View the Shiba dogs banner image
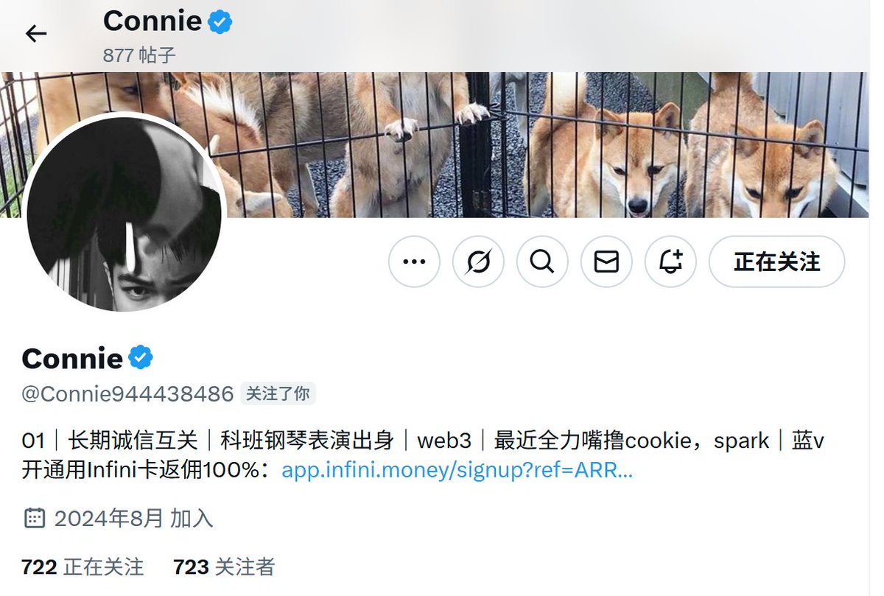 pyautogui.click(x=545, y=144)
